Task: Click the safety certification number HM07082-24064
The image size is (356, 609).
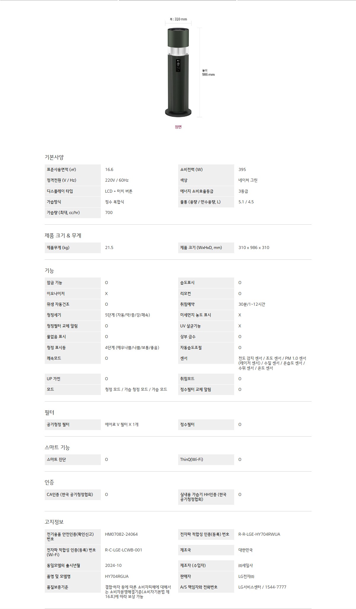Action: pyautogui.click(x=121, y=534)
